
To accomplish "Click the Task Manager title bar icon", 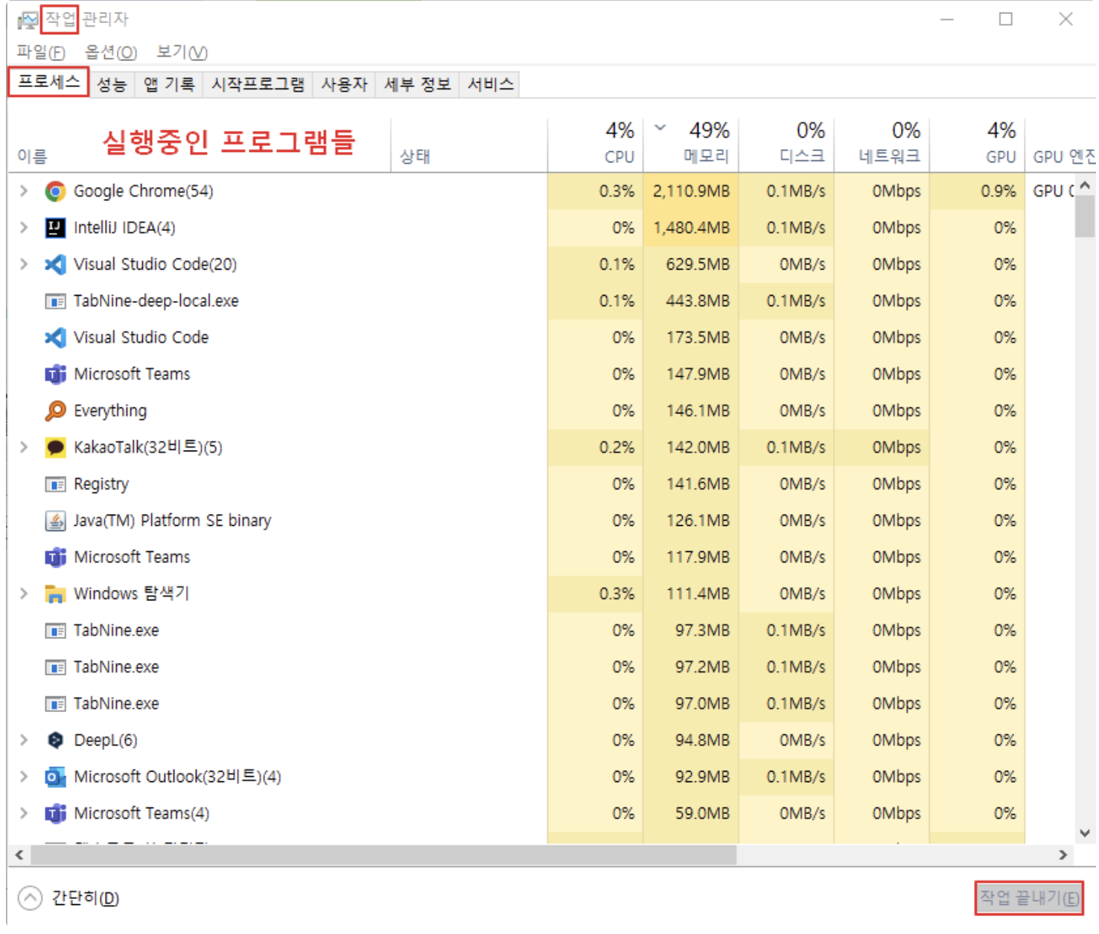I will (x=28, y=20).
